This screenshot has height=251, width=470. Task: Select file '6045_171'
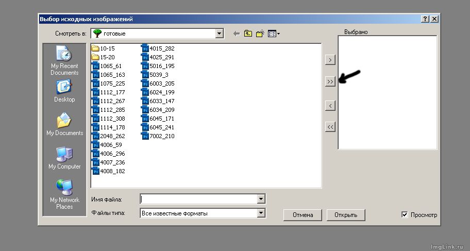pyautogui.click(x=158, y=119)
